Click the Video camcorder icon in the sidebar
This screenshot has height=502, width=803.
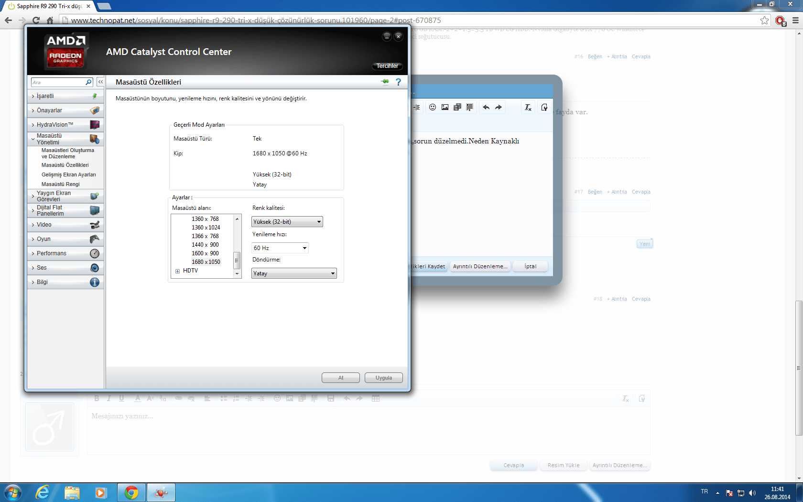click(x=95, y=225)
